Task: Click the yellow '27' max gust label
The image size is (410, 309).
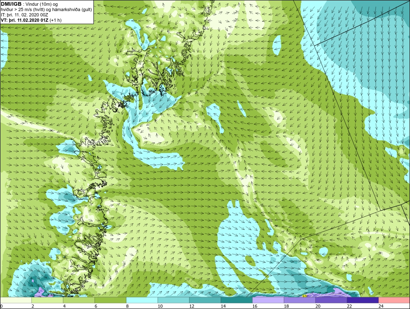Action: click(x=304, y=296)
